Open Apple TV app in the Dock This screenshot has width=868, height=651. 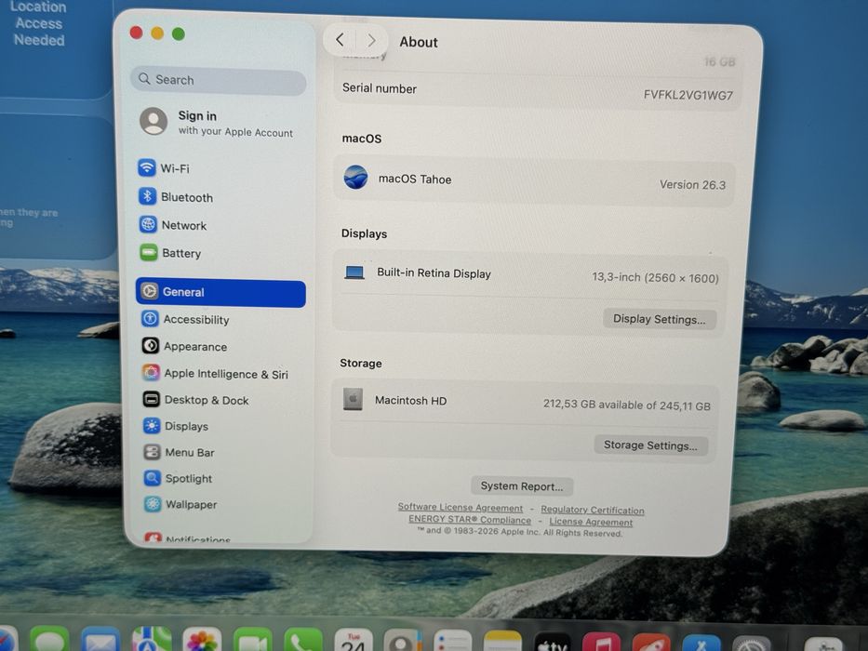click(x=552, y=642)
